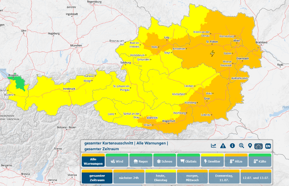The height and width of the screenshot is (186, 289).
Task: Filter warnings by Glatteis
Action: (188, 161)
